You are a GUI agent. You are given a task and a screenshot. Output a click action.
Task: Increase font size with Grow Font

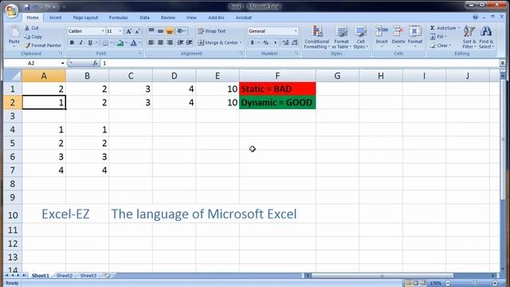[129, 31]
